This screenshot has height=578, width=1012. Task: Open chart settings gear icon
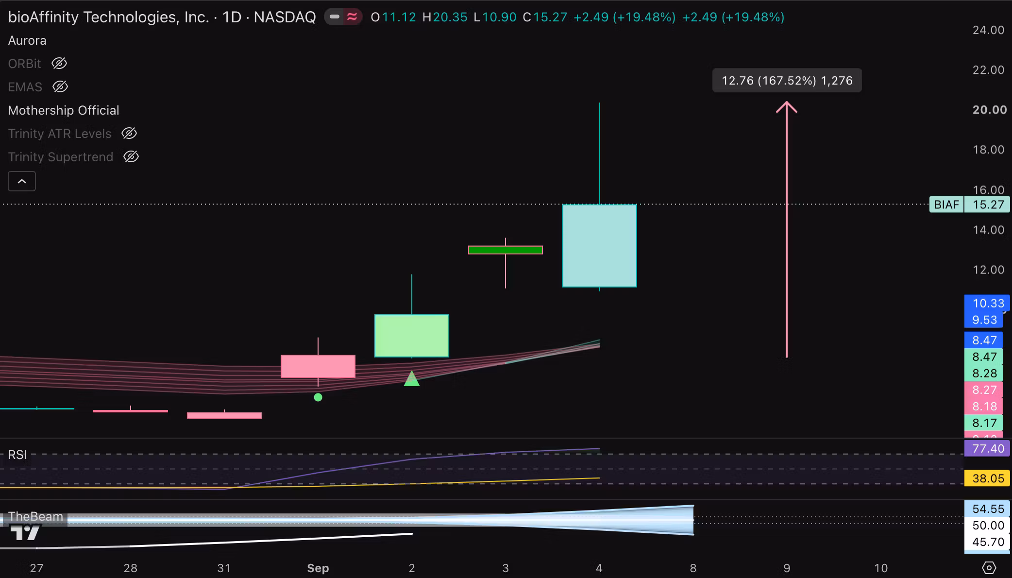[989, 567]
